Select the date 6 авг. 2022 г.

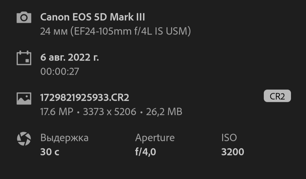pos(69,57)
